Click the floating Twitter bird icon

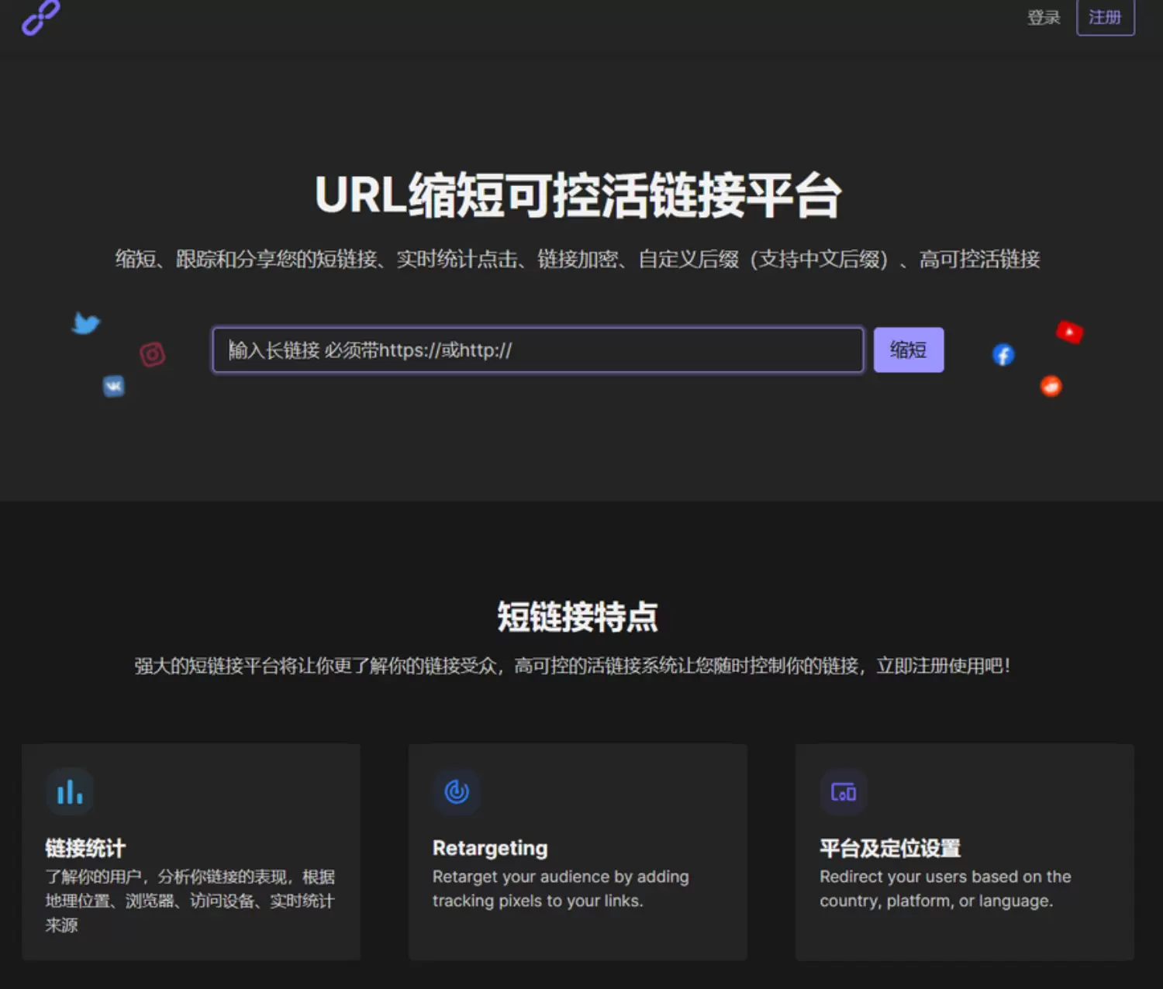86,322
